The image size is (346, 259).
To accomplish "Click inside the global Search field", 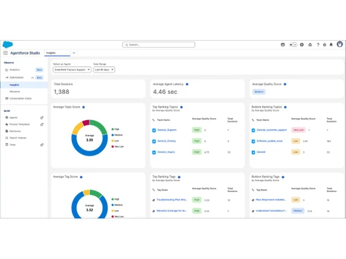I will coord(158,45).
